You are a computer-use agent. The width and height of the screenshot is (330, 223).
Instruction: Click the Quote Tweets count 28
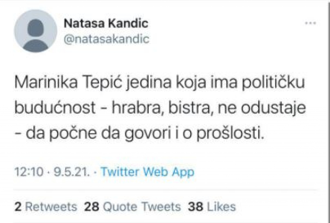click(92, 207)
